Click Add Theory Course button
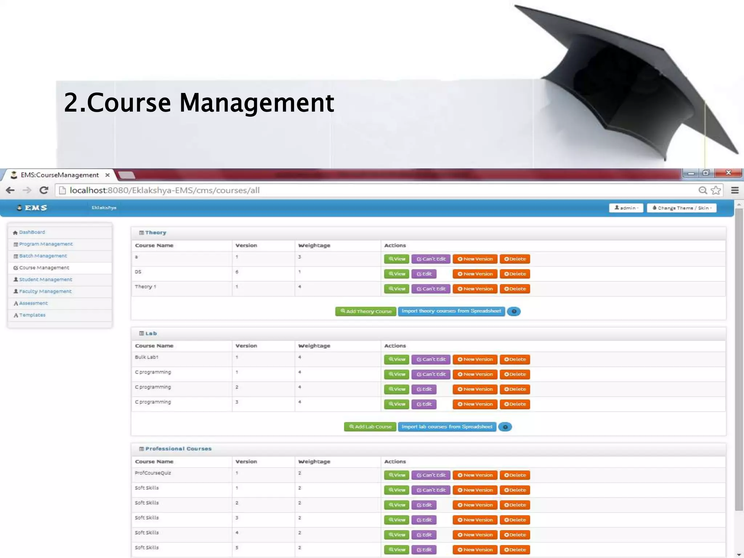This screenshot has width=744, height=558. point(365,311)
